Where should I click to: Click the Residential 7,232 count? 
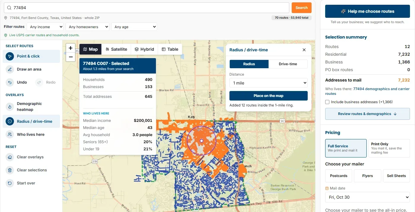(404, 54)
